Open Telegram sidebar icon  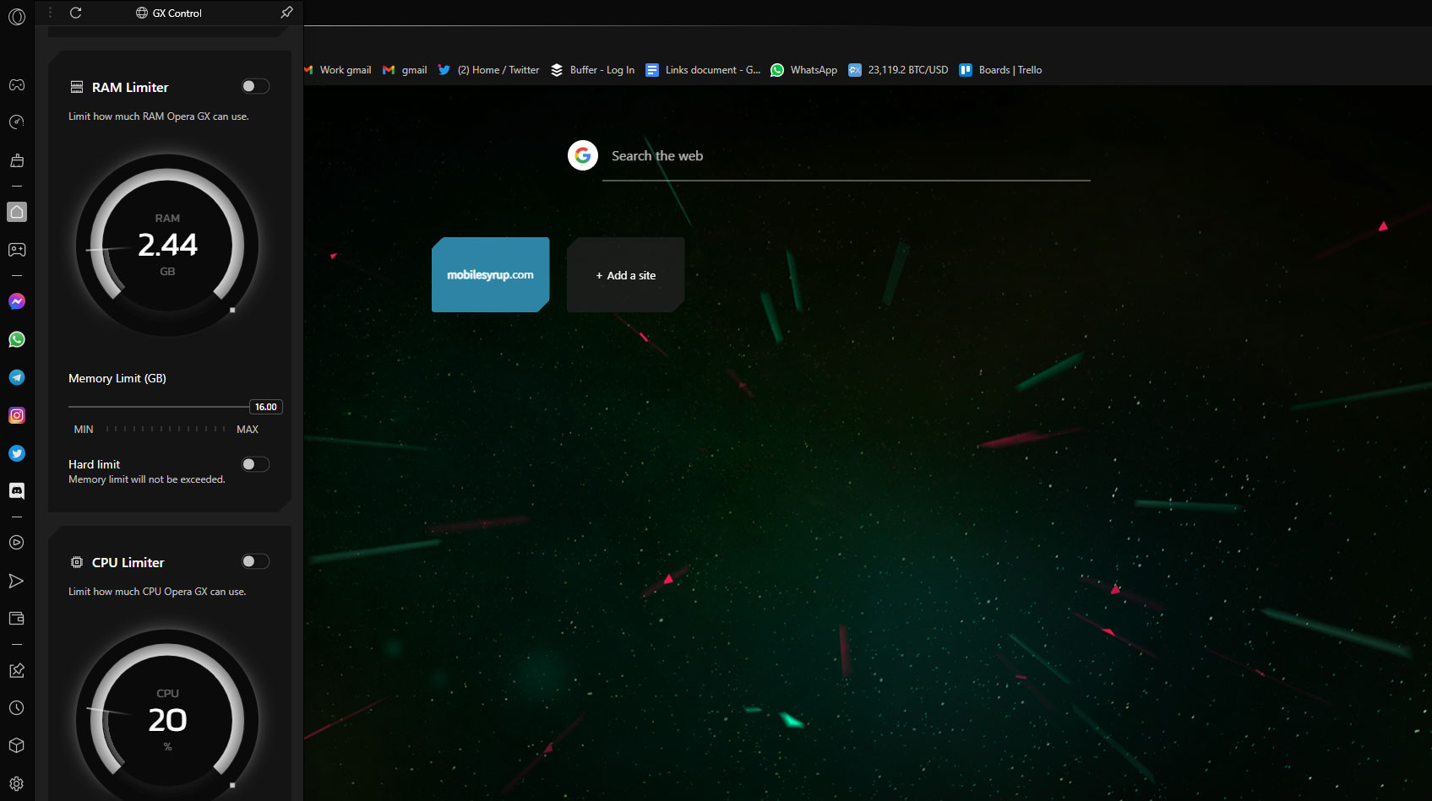point(17,377)
